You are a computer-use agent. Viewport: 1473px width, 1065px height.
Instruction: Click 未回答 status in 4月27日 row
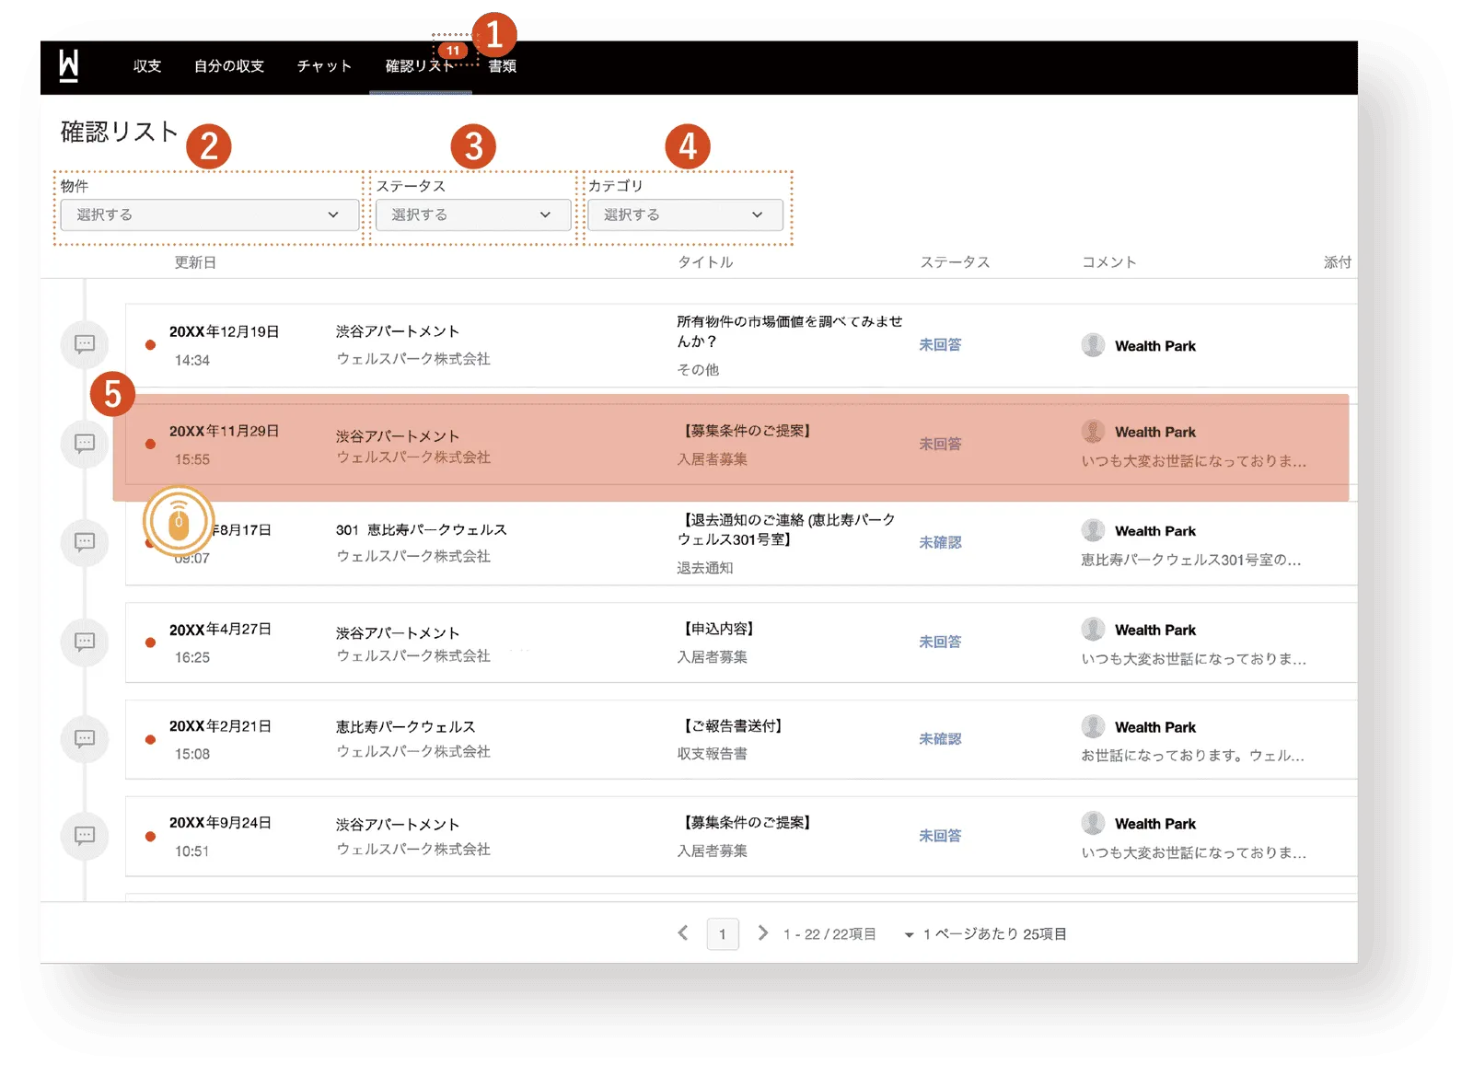940,642
